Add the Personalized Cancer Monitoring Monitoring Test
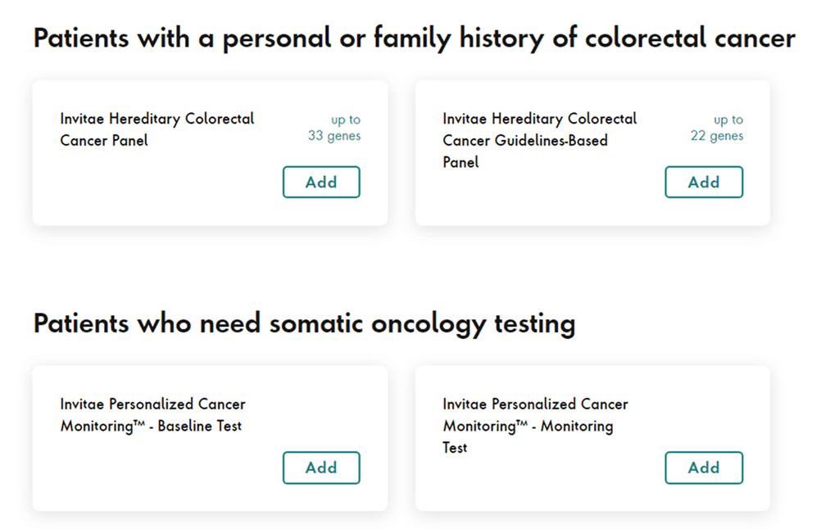Image resolution: width=839 pixels, height=529 pixels. 704,468
